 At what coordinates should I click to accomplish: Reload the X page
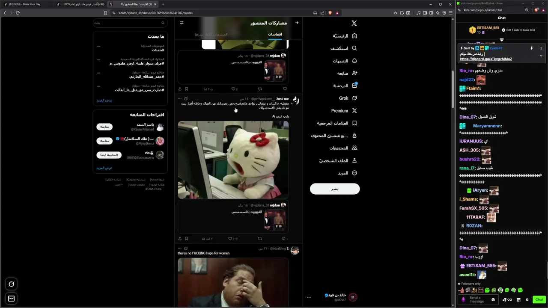tap(18, 13)
